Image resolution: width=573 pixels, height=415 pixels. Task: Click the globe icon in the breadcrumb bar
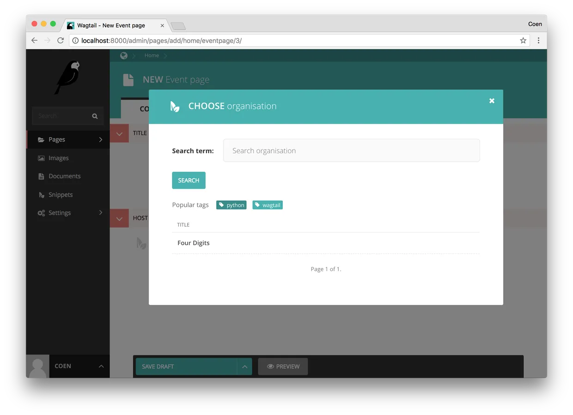click(123, 55)
